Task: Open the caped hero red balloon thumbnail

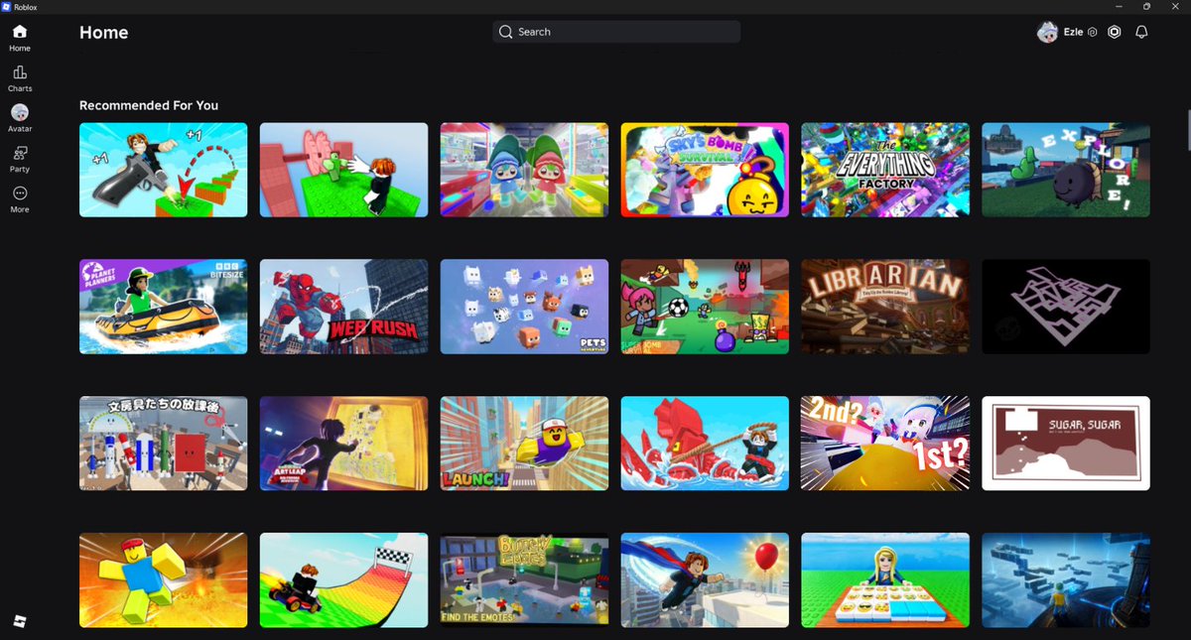Action: coord(705,580)
